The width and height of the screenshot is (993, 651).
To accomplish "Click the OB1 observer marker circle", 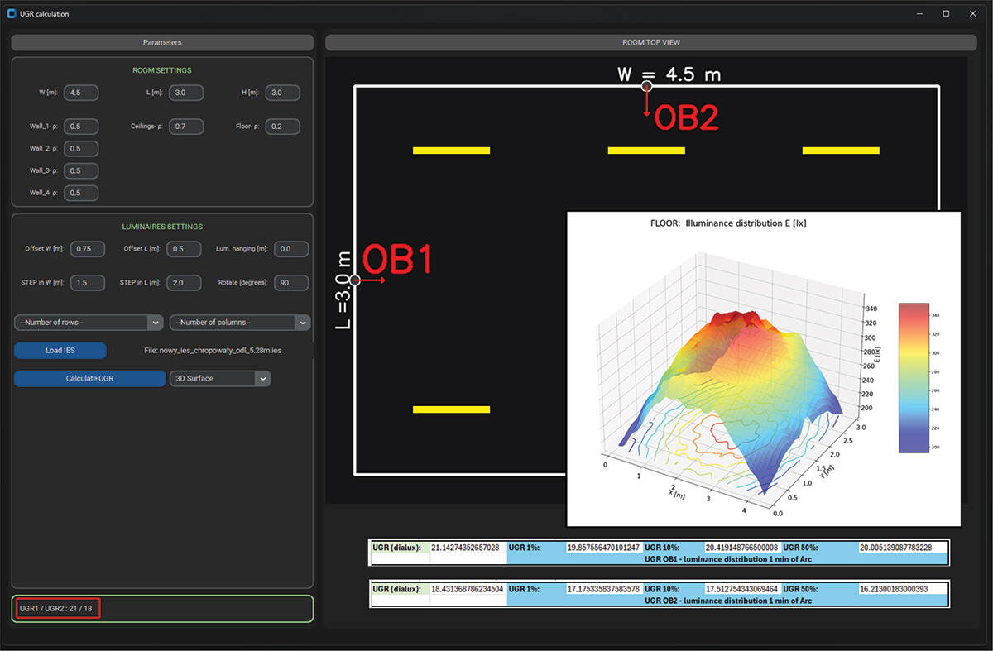I will [354, 280].
